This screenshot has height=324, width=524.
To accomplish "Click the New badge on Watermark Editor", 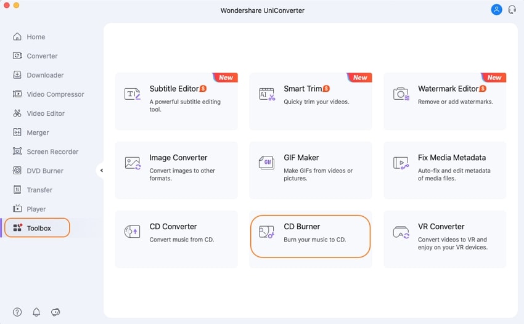I will pyautogui.click(x=494, y=78).
